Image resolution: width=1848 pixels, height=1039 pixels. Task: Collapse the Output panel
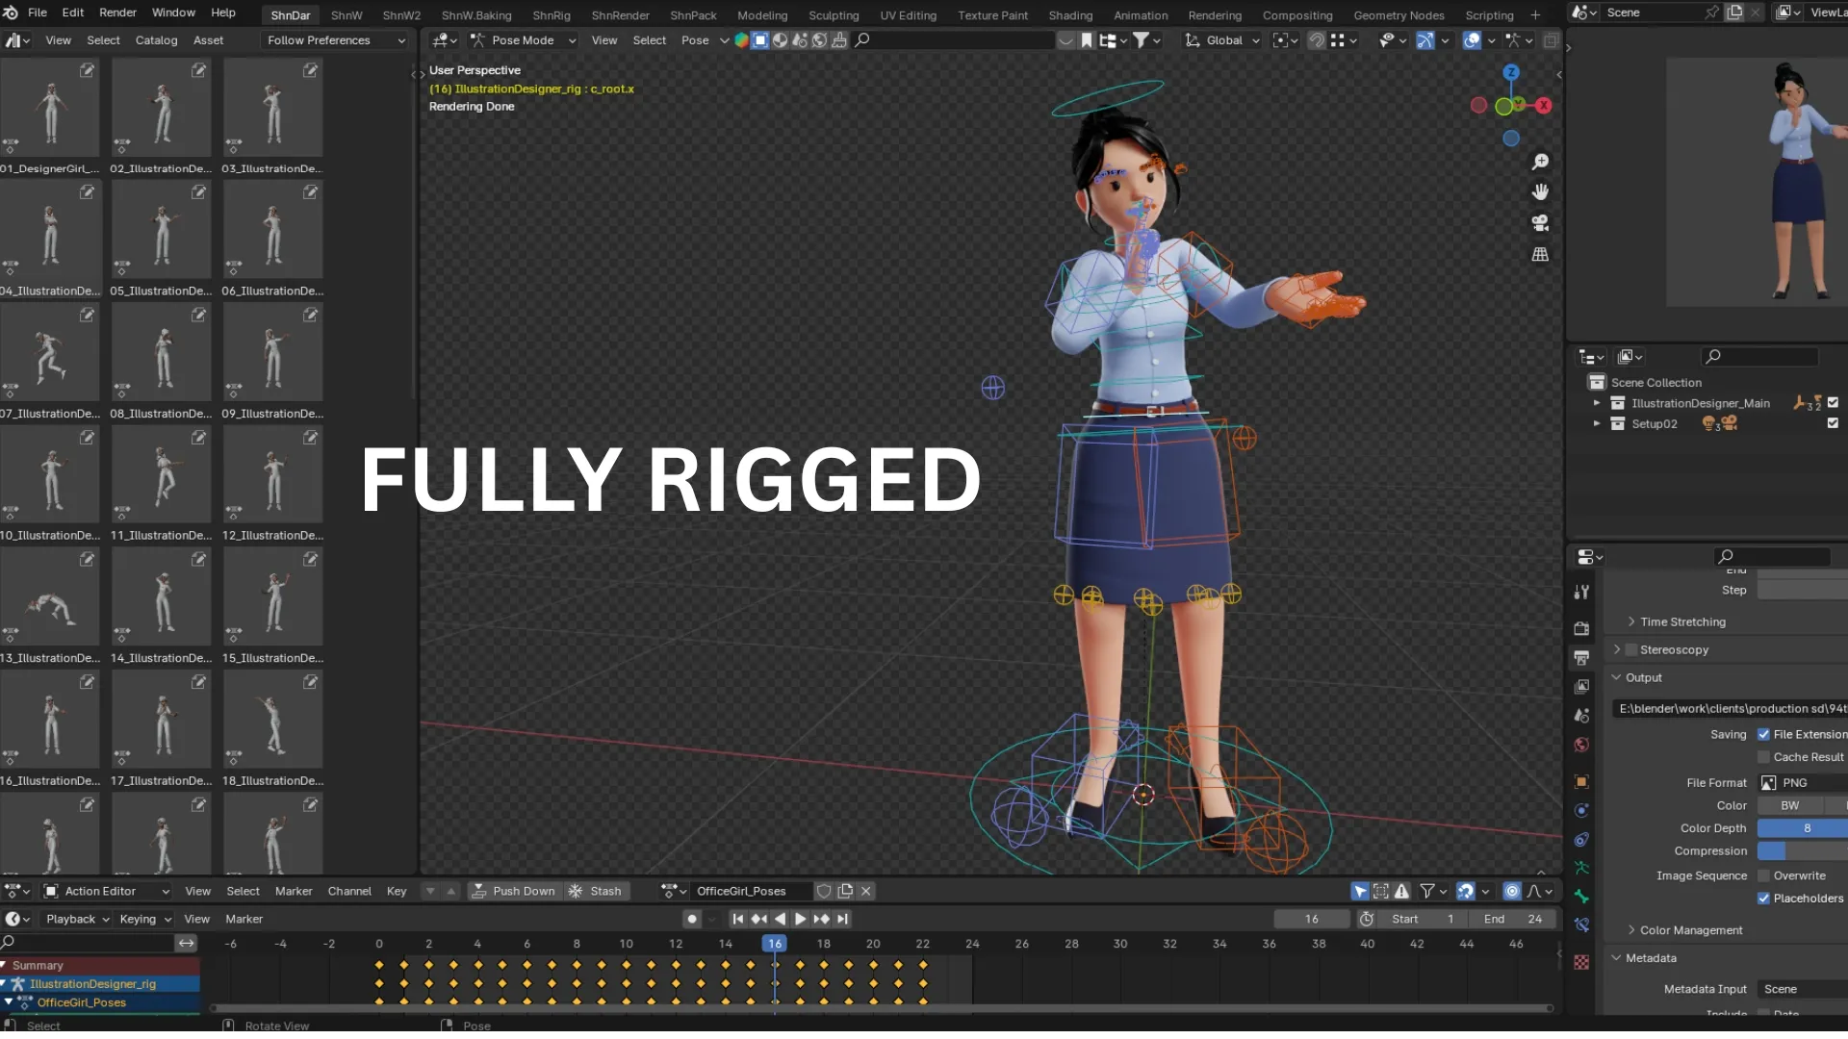click(x=1616, y=677)
